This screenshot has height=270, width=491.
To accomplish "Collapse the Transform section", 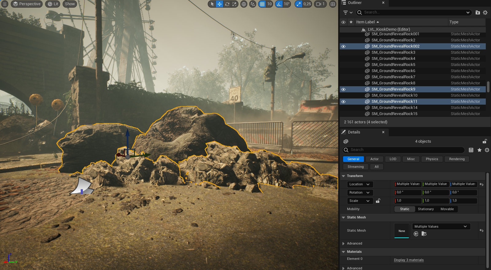I will (x=343, y=176).
